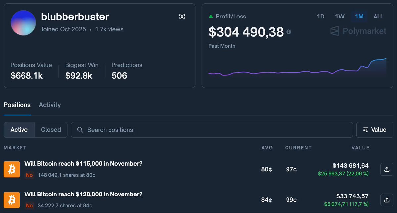This screenshot has height=213, width=397.
Task: Click the $5 074,71 (17,7 %) gain
Action: [346, 204]
